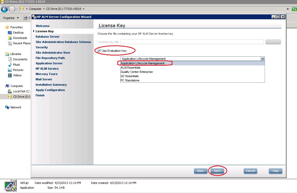Click the Explorer refresh icon

point(294,9)
